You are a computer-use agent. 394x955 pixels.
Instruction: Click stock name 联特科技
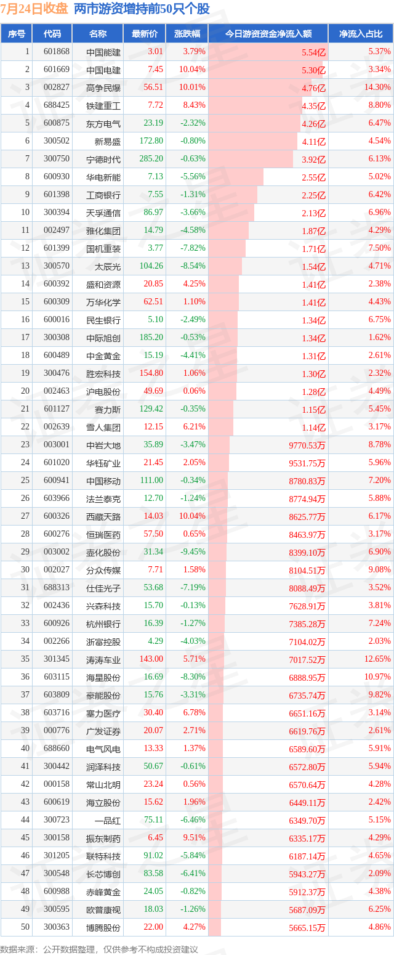point(103,856)
